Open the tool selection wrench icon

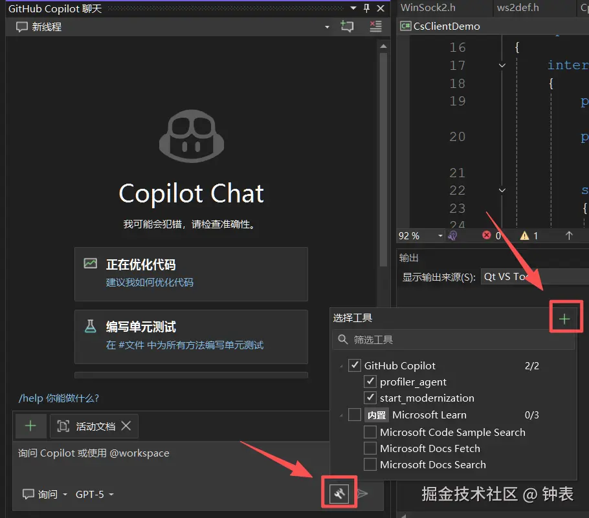[339, 493]
